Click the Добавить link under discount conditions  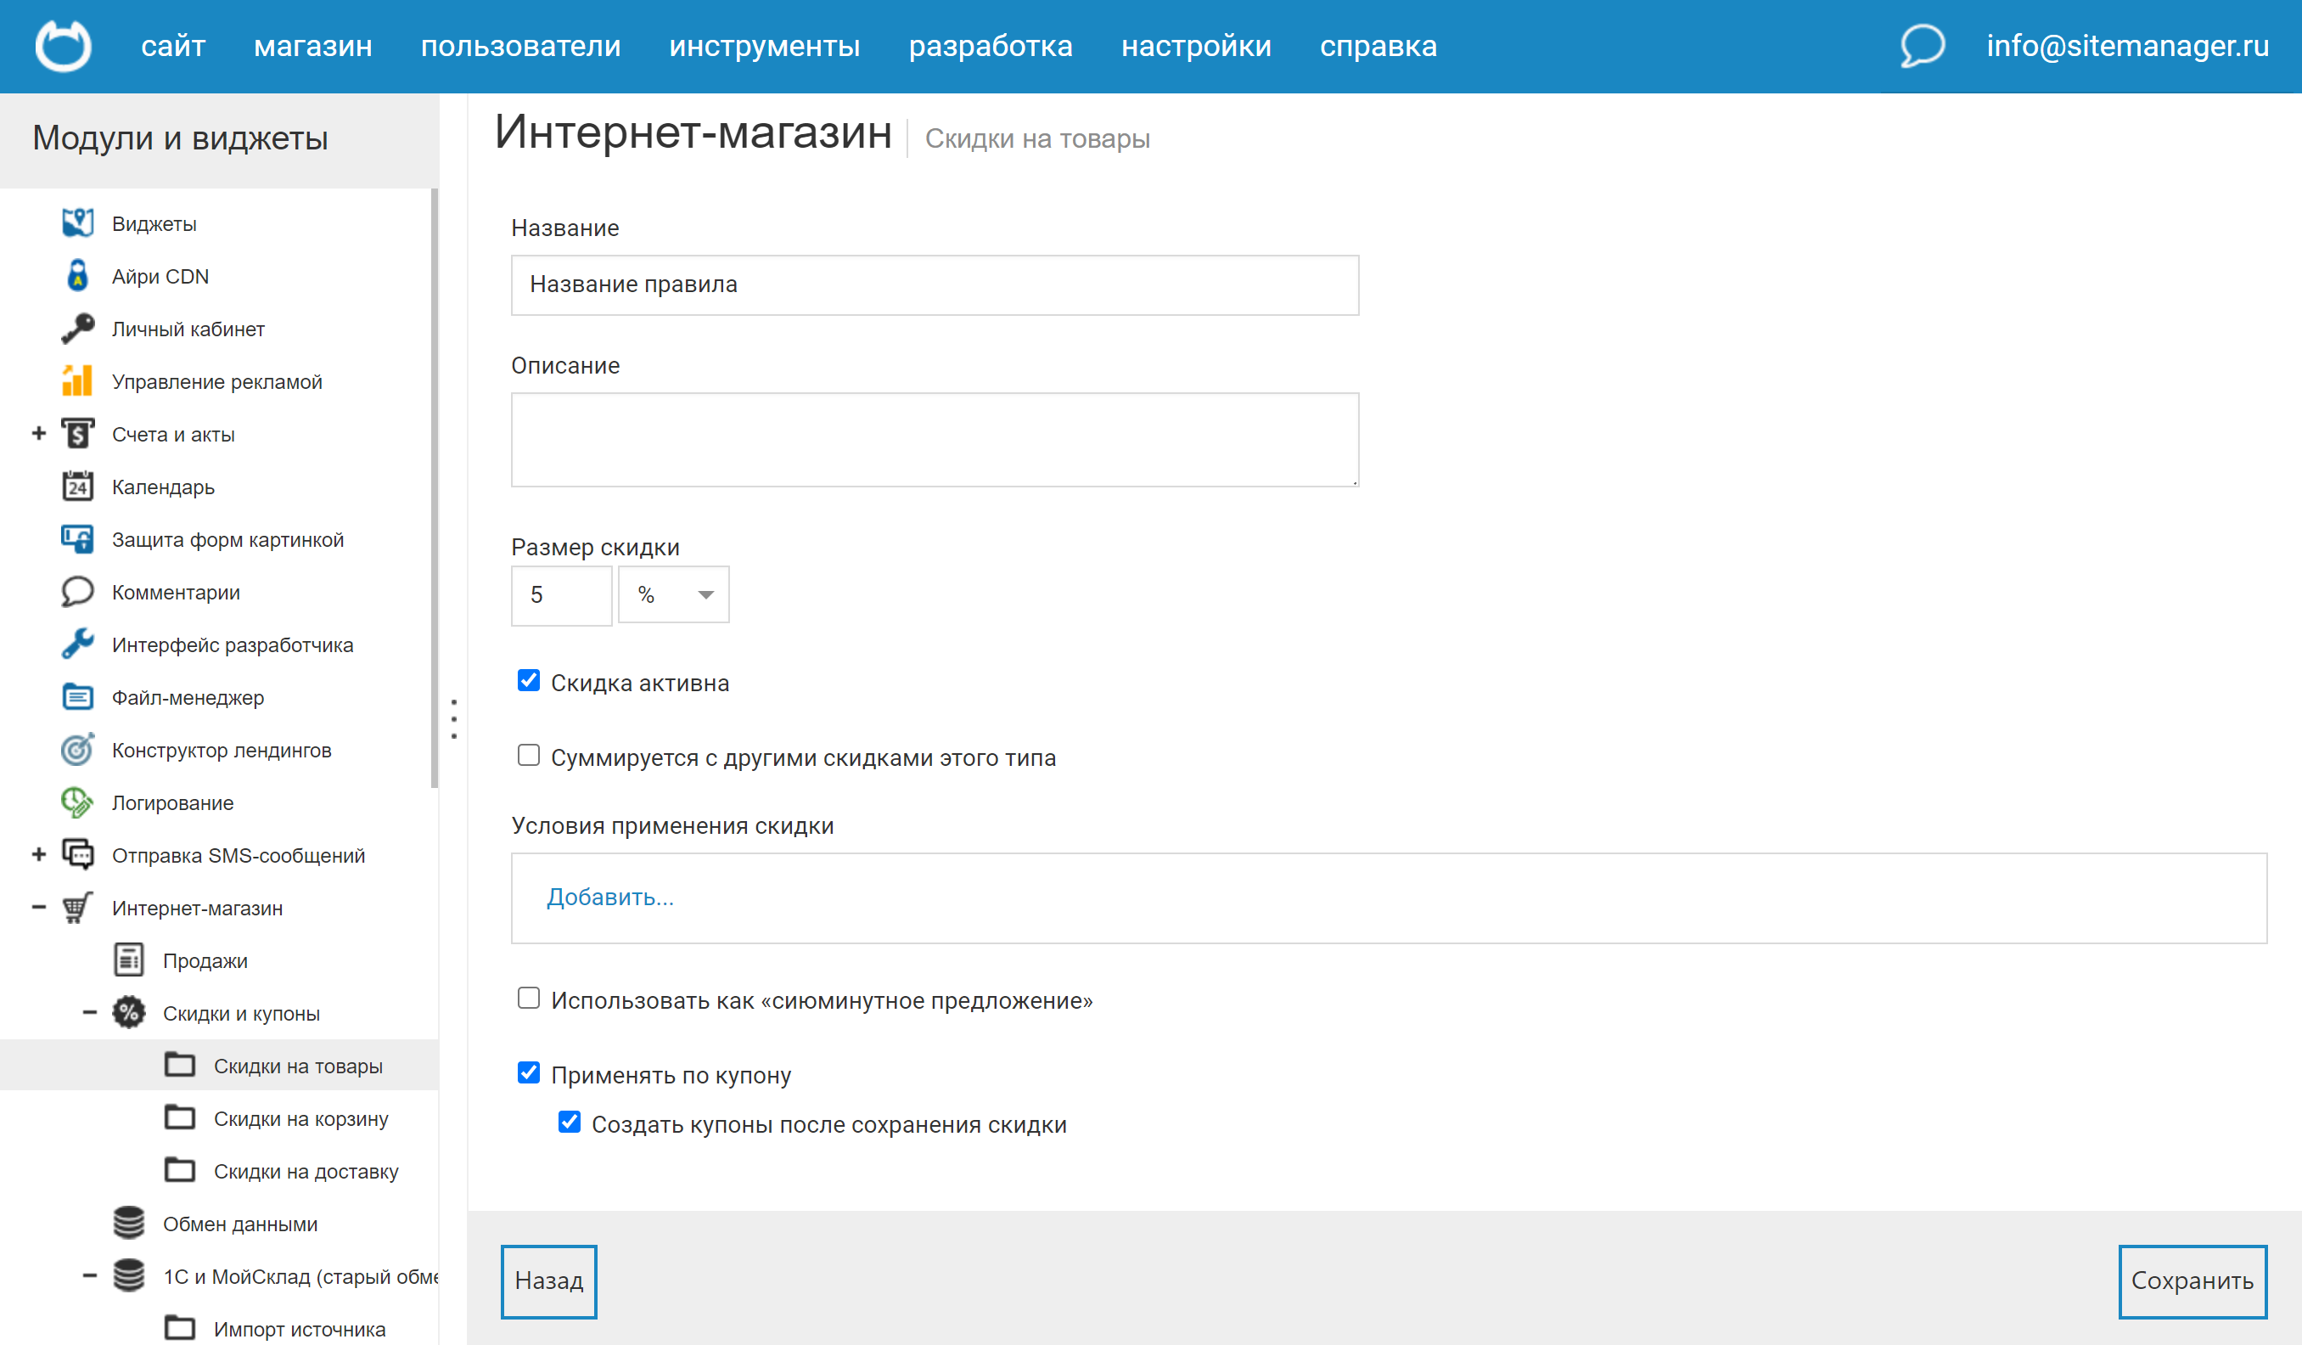pos(610,898)
